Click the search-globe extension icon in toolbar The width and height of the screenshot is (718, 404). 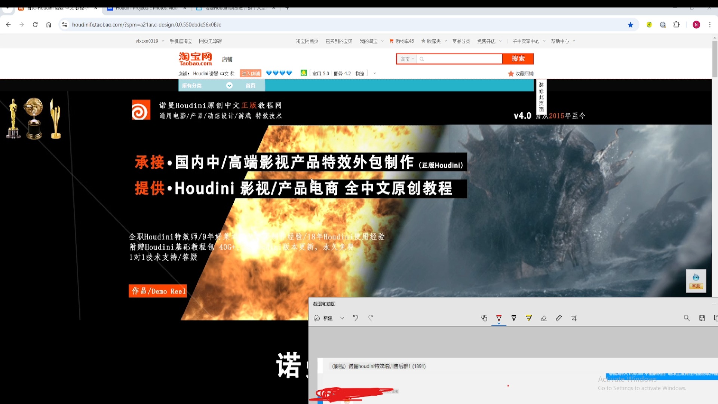pyautogui.click(x=663, y=25)
